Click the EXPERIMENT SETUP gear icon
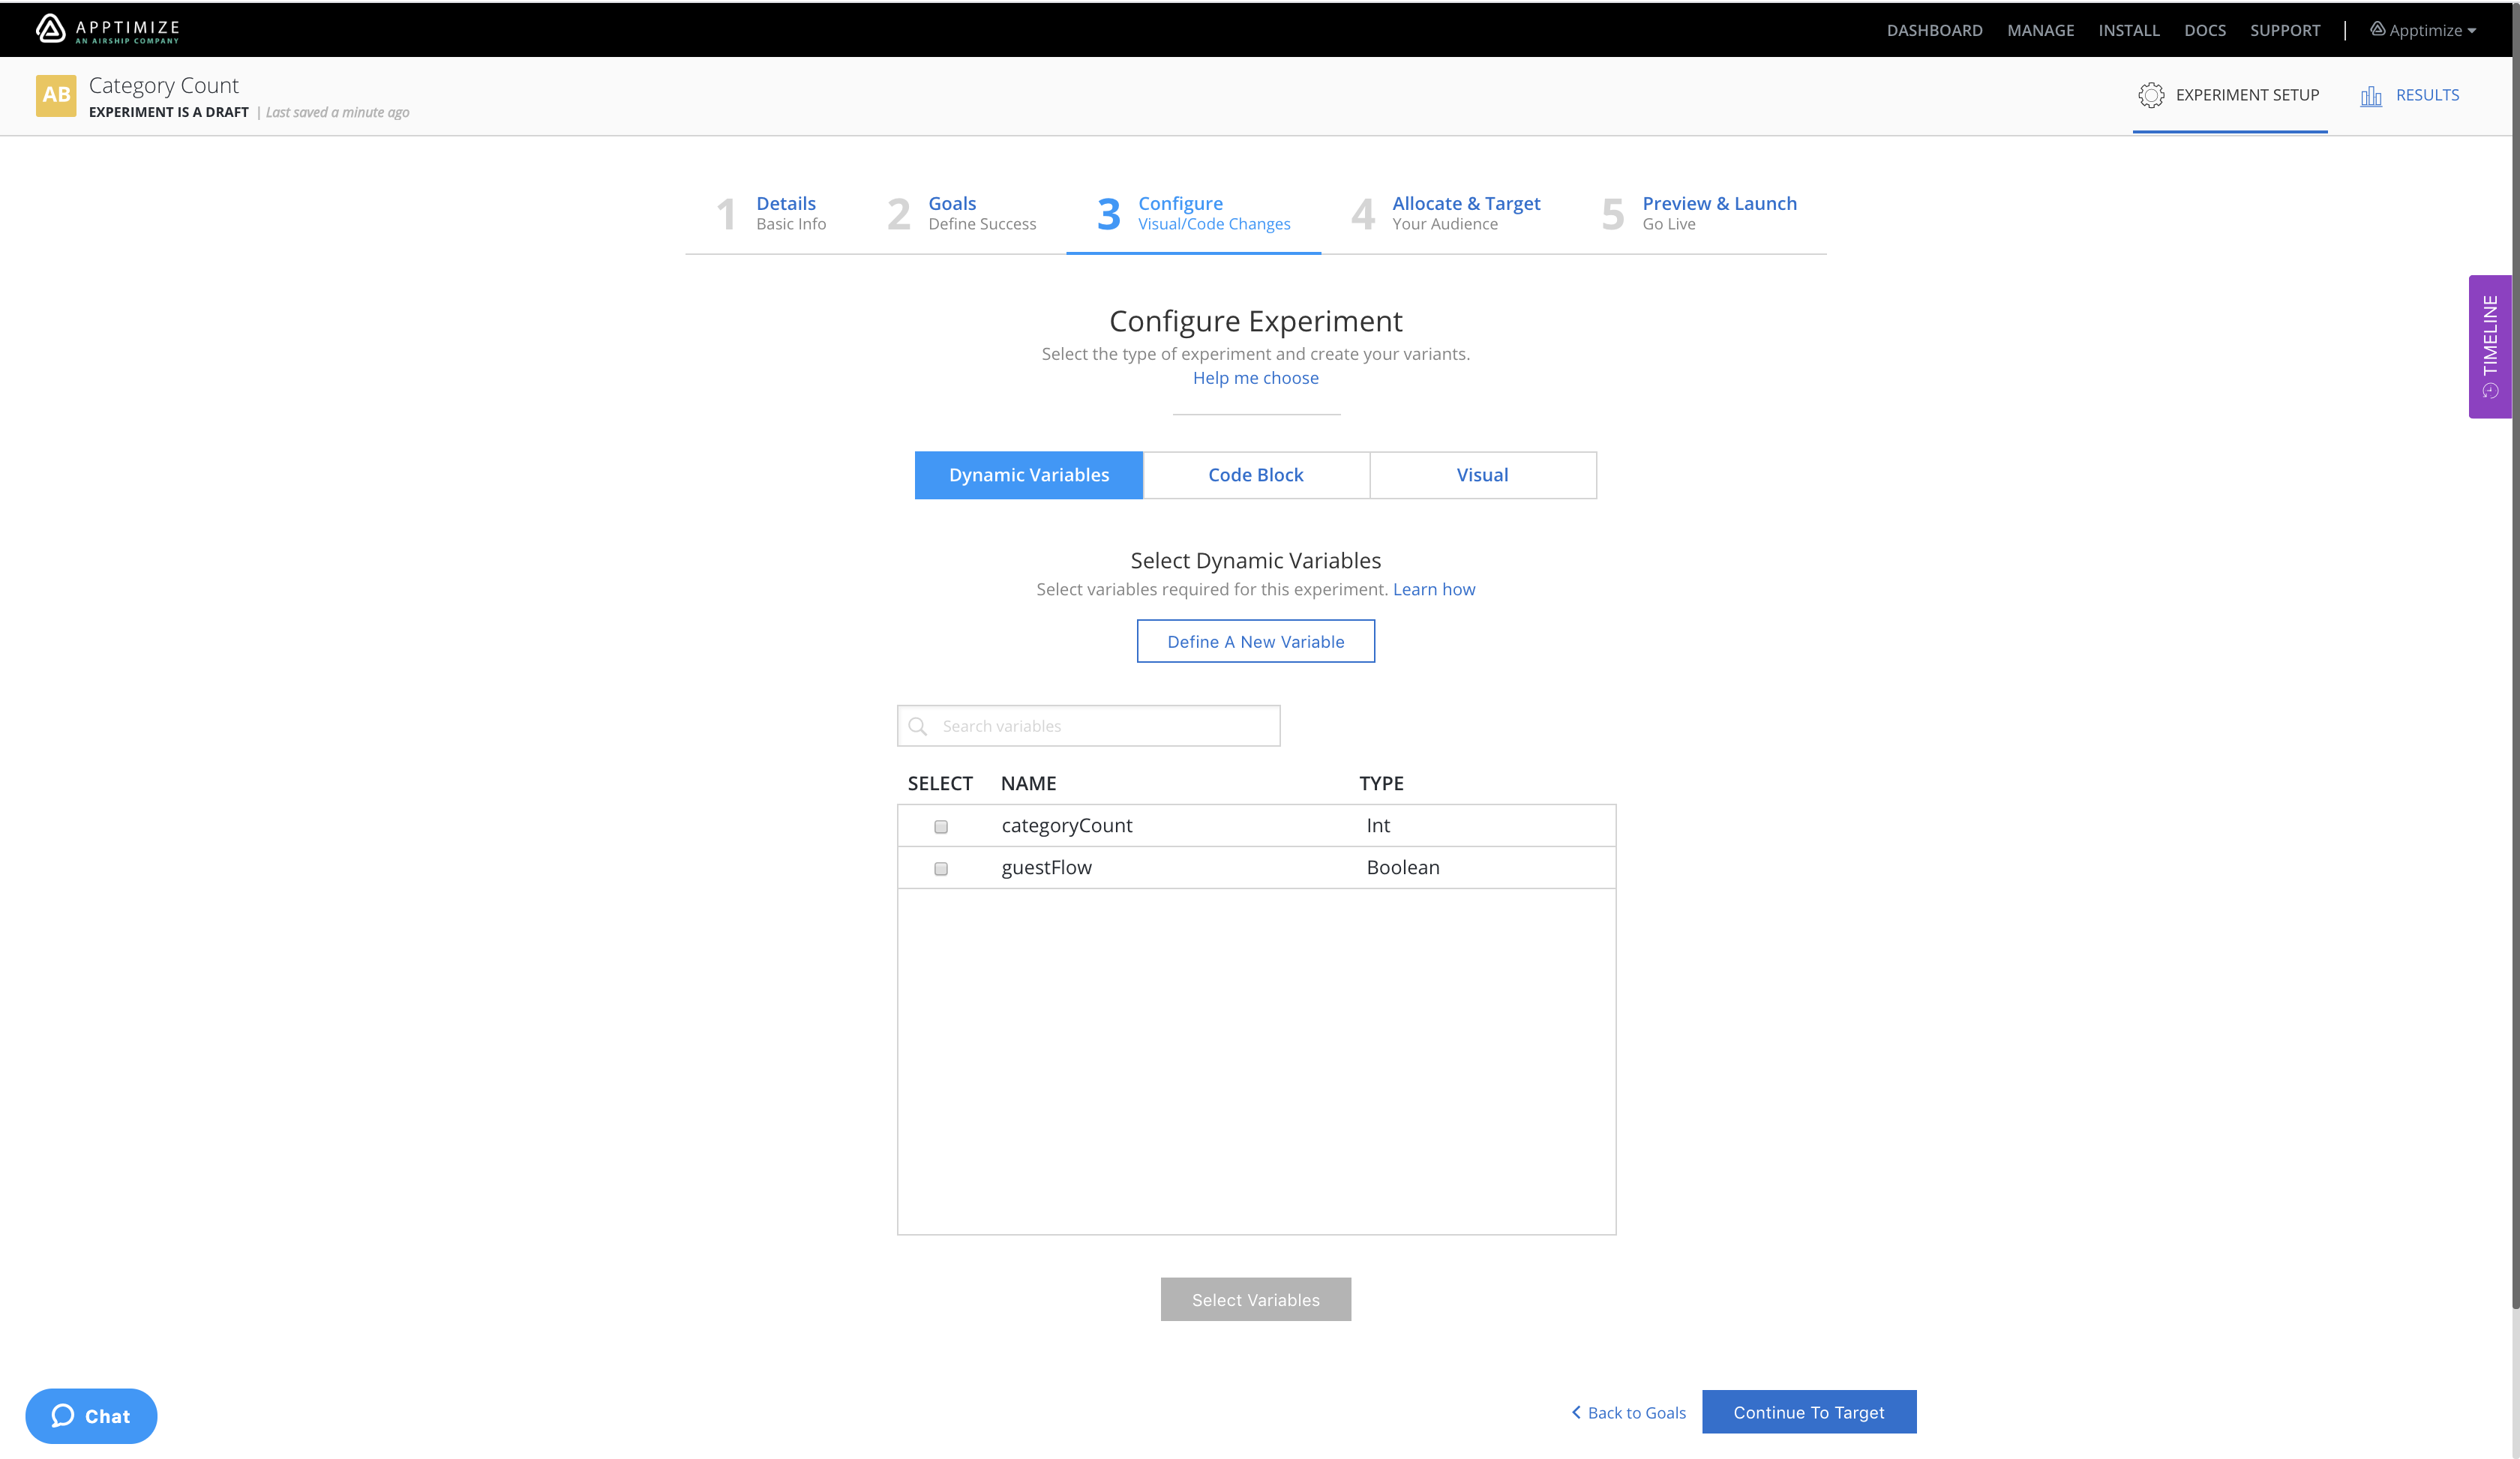Viewport: 2520px width, 1459px height. (x=2152, y=95)
